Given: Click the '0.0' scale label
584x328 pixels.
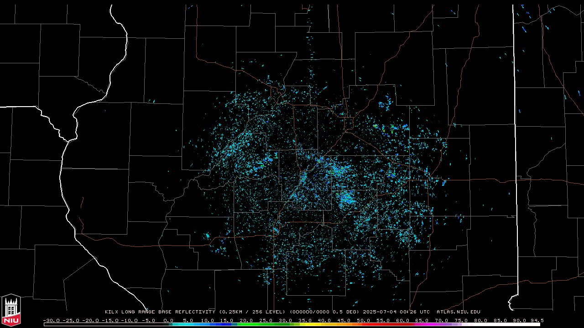Looking at the screenshot, I should pos(168,321).
